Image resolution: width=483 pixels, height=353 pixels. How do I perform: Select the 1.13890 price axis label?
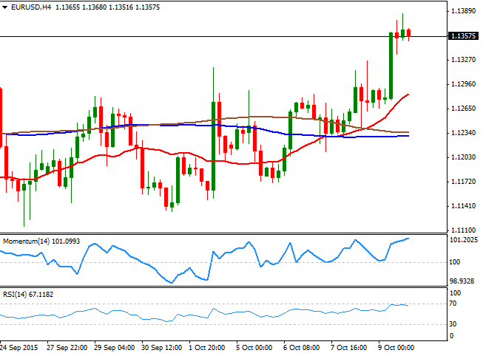[464, 11]
